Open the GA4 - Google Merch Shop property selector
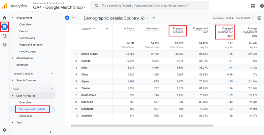 point(59,7)
